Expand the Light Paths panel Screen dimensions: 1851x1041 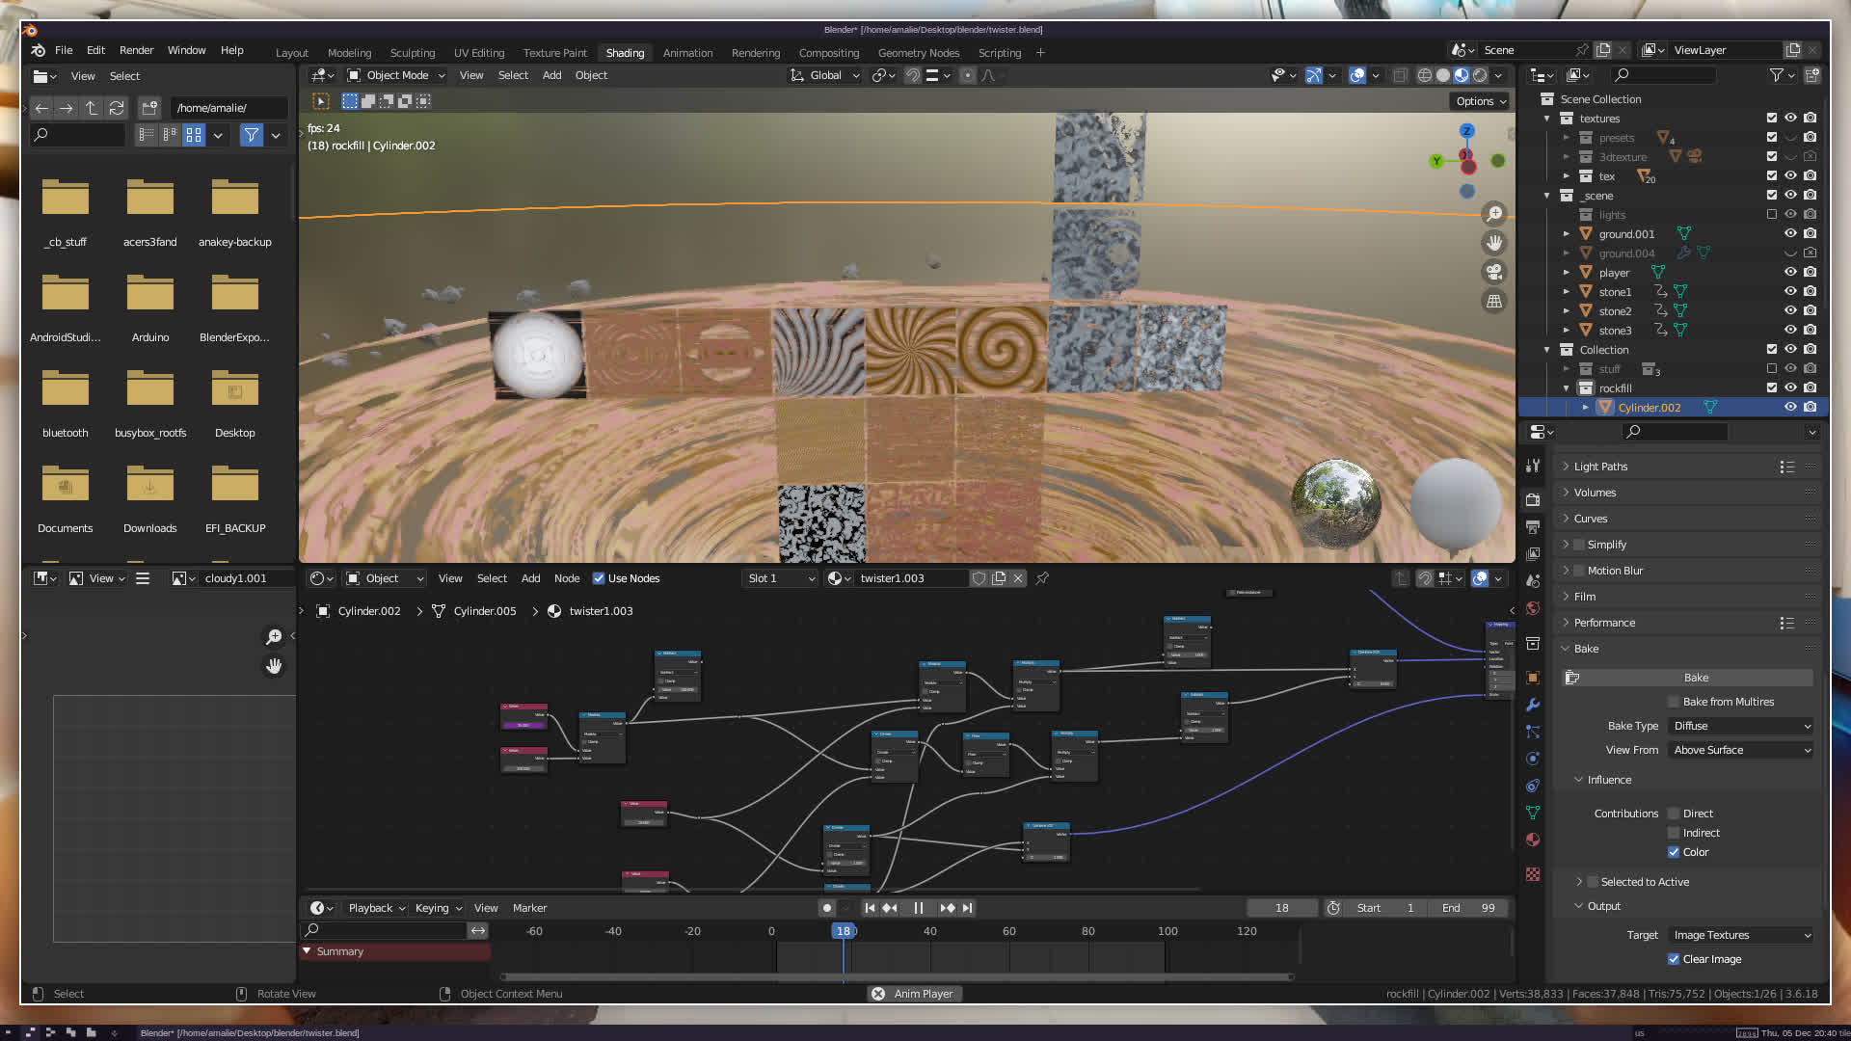1600,467
